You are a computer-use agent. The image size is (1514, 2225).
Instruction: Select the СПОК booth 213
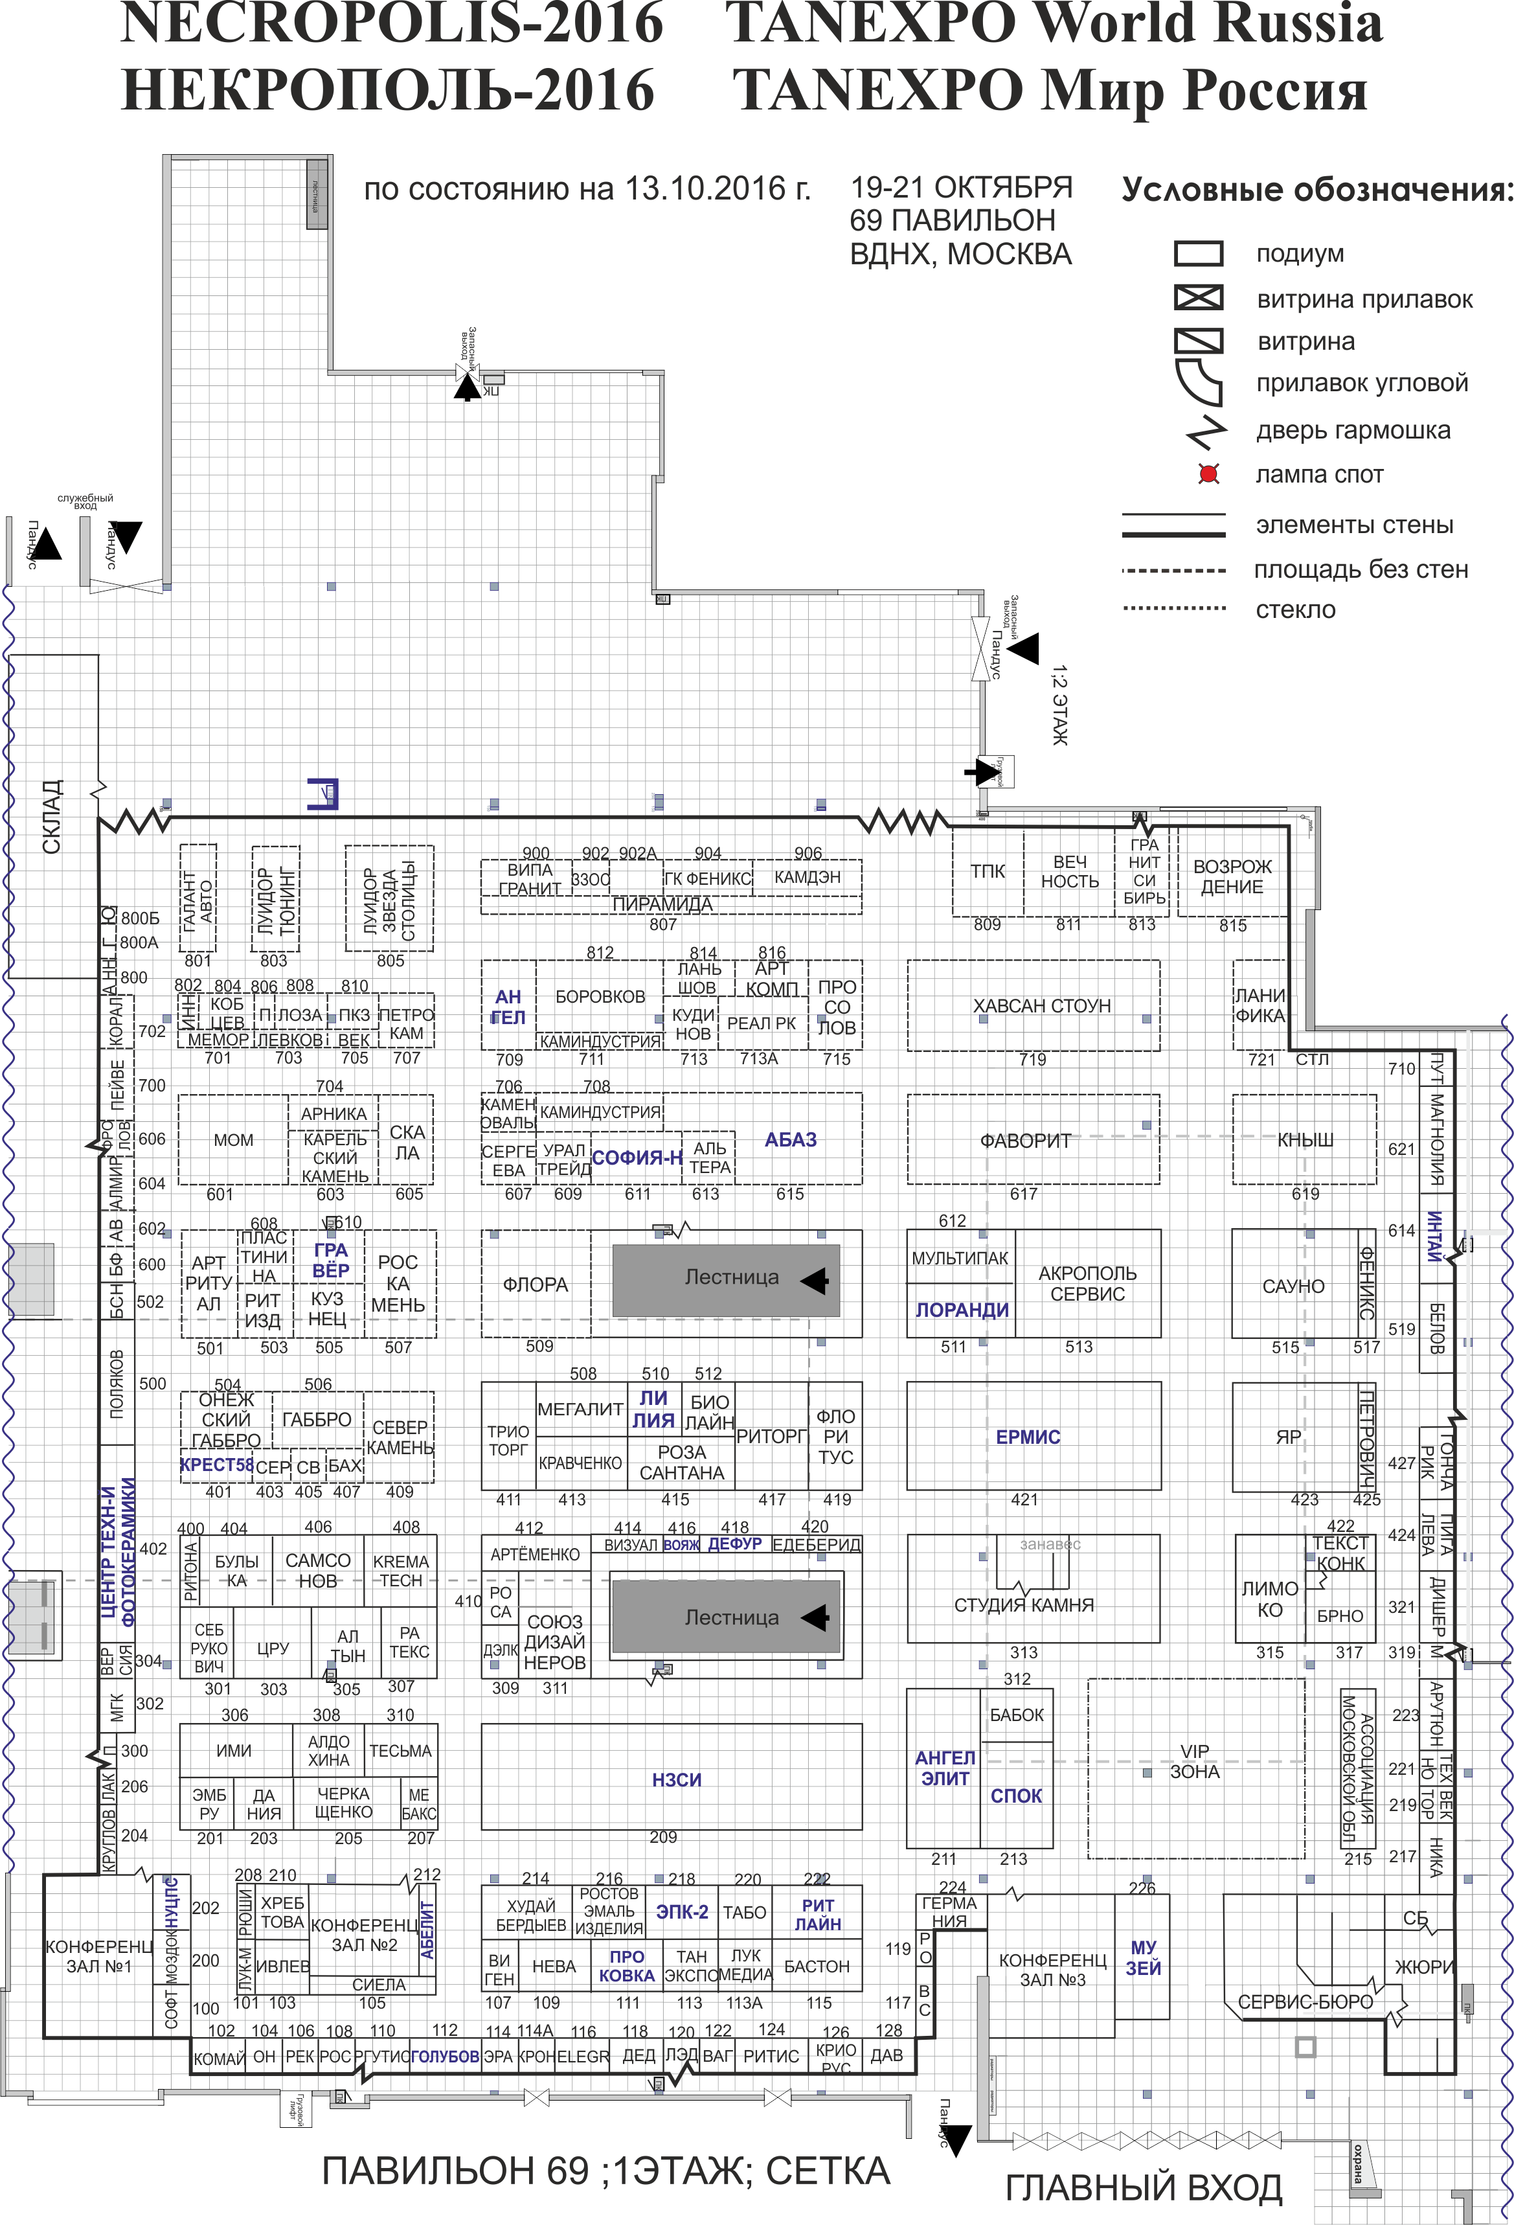tap(1017, 1794)
